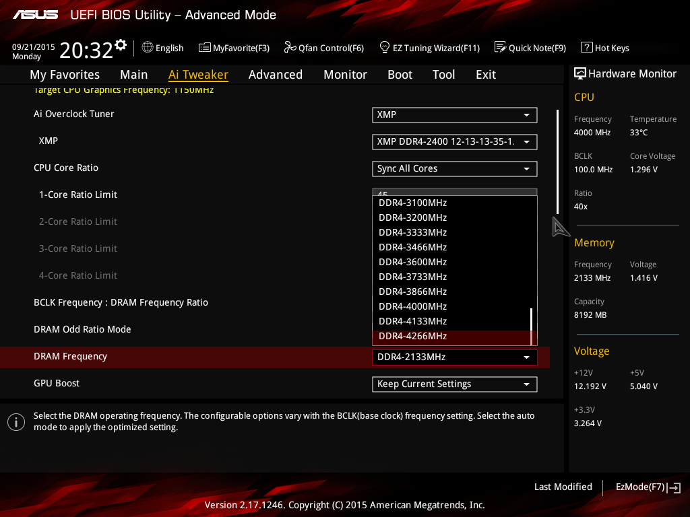Open the Monitor tab
Screen dimensions: 690x517
coord(346,75)
